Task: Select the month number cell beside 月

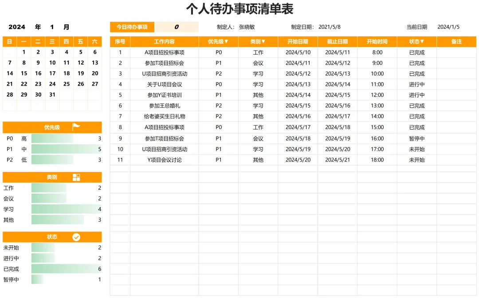Action: click(x=52, y=27)
